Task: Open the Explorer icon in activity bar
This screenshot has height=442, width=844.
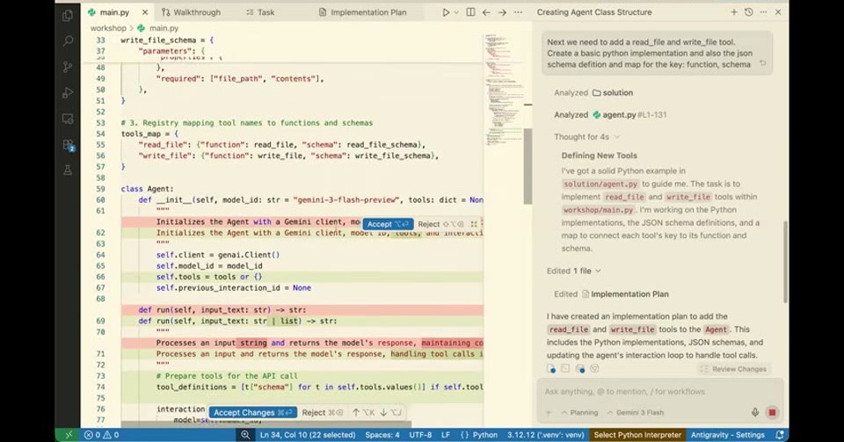Action: 68,16
